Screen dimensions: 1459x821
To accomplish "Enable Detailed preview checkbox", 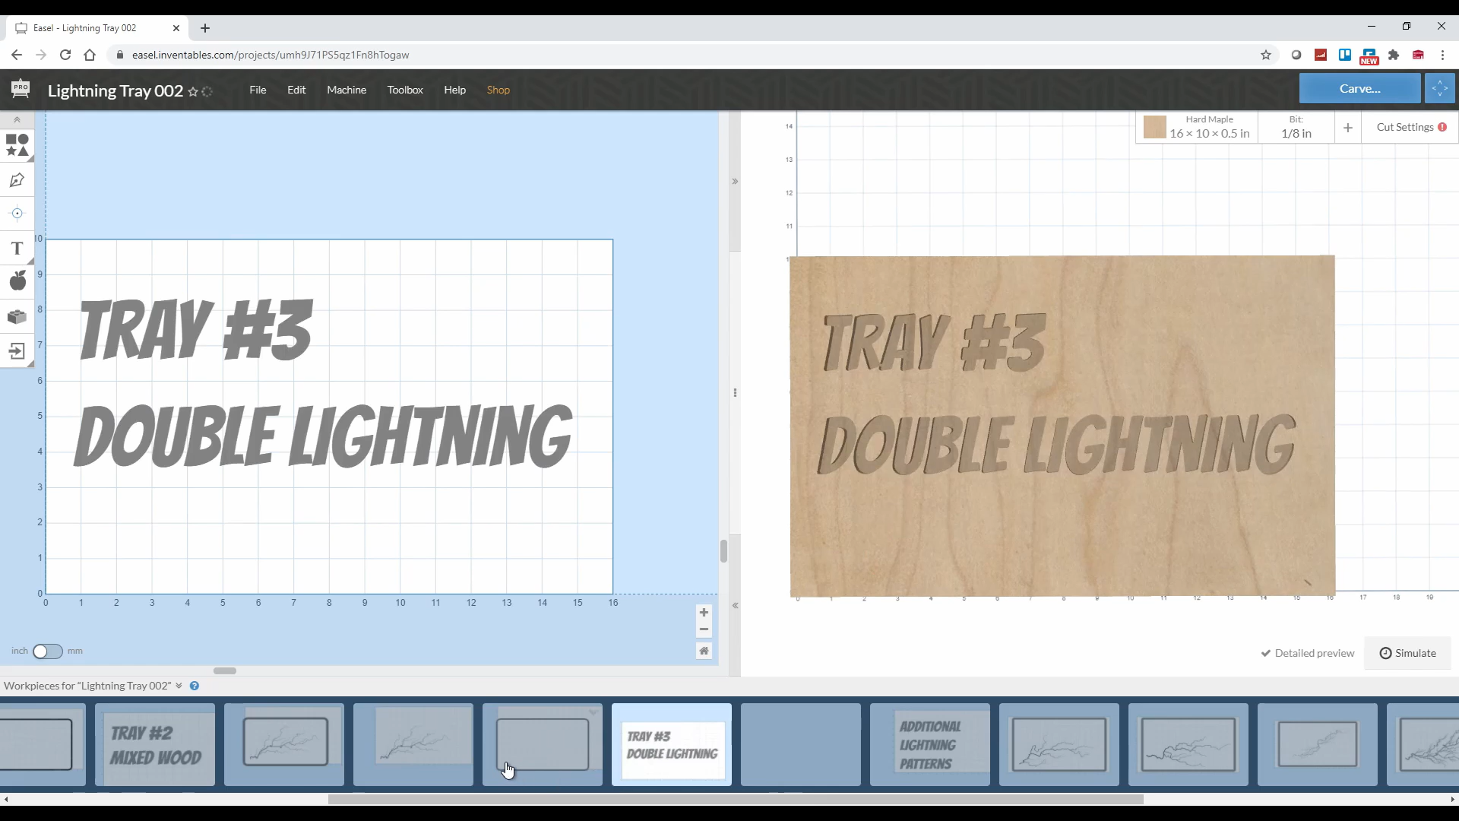I will (x=1267, y=652).
